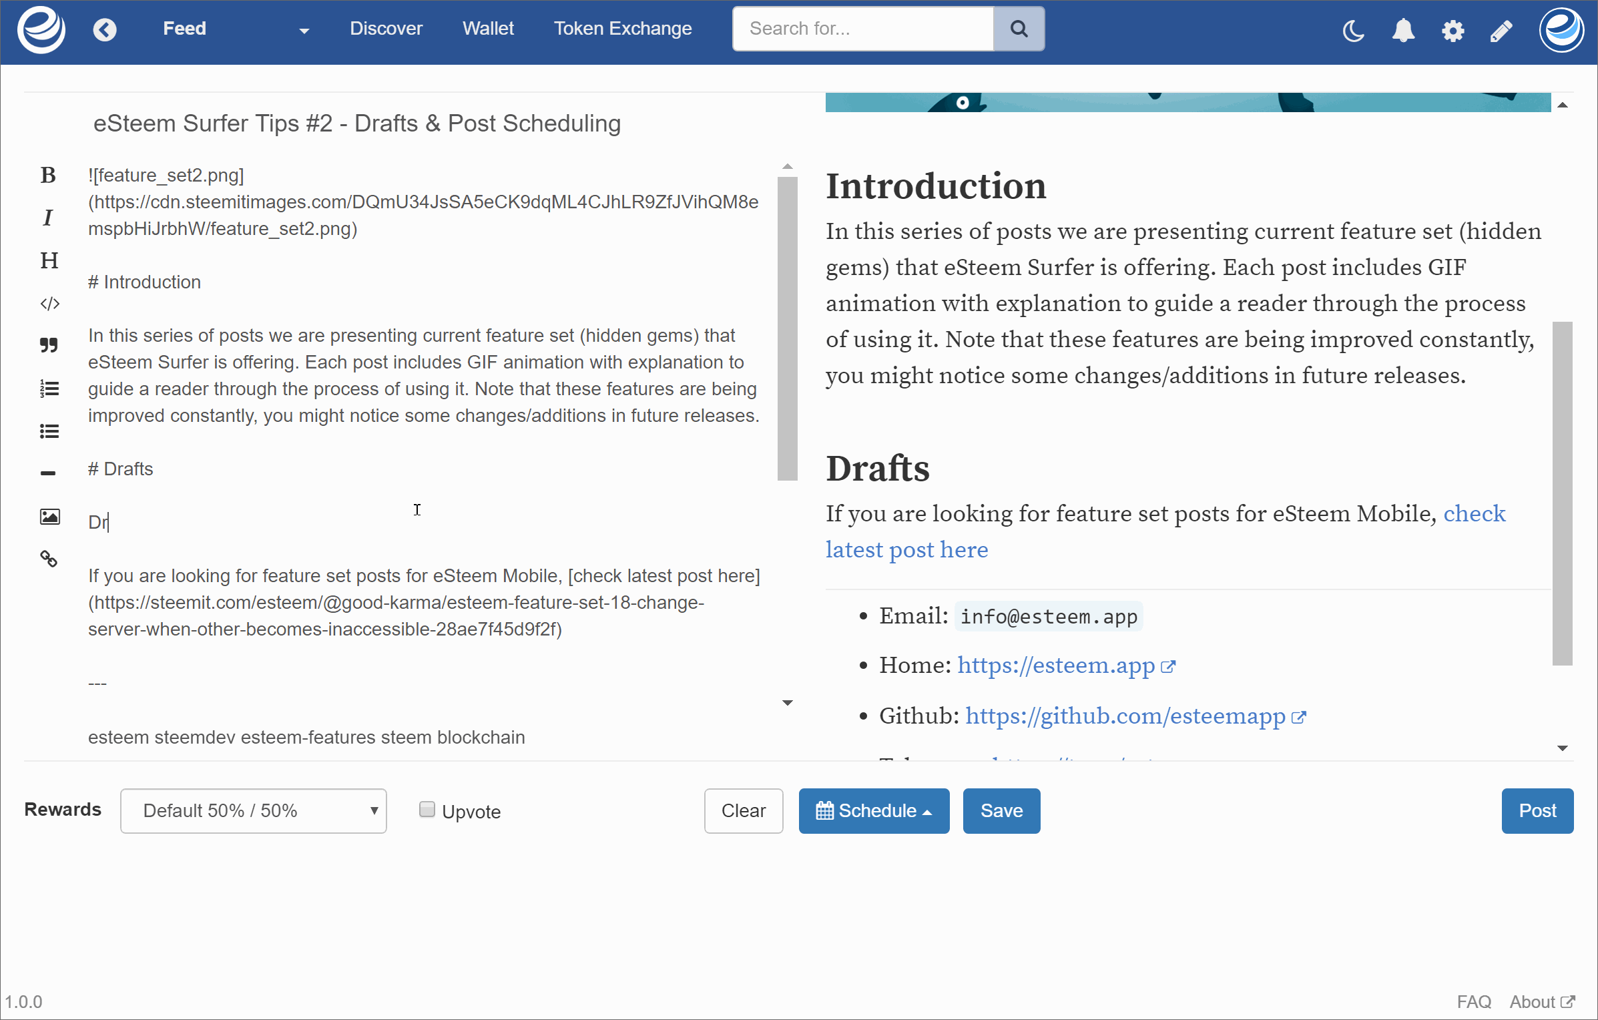Click the banner image in preview
Image resolution: width=1598 pixels, height=1020 pixels.
coord(1188,102)
